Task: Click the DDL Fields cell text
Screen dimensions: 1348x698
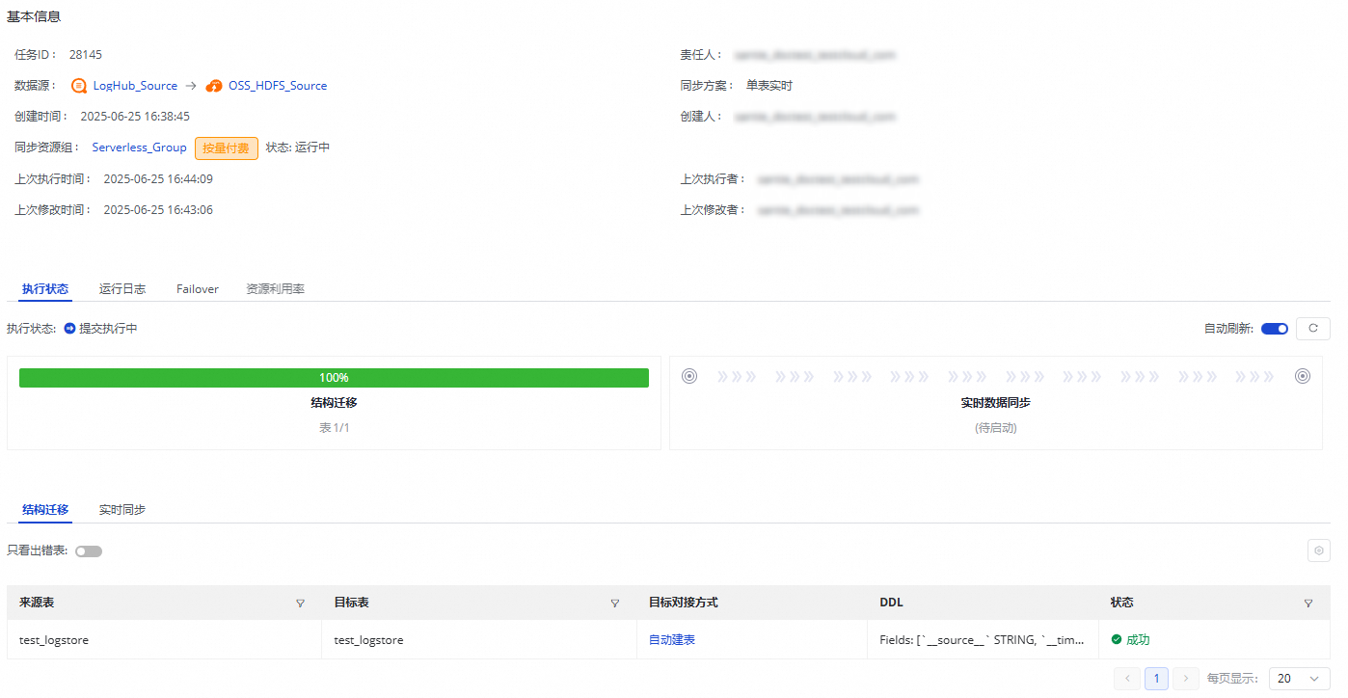Action: (983, 639)
